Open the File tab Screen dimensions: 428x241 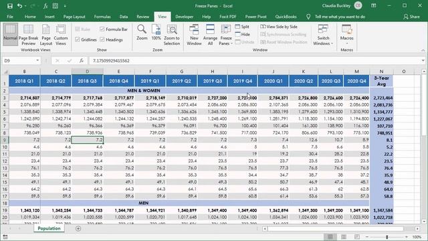(10, 17)
